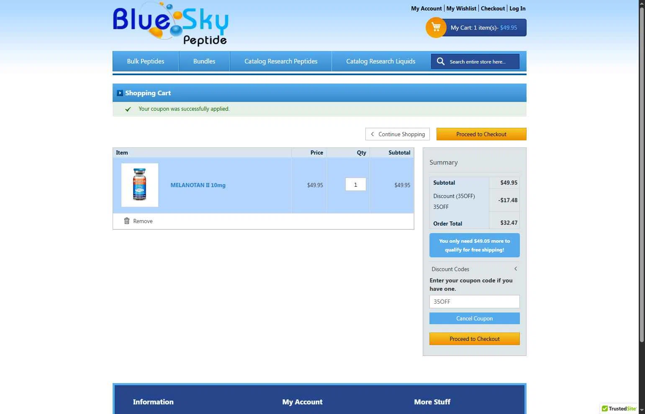Click the Order Total value $32.47

(x=509, y=223)
